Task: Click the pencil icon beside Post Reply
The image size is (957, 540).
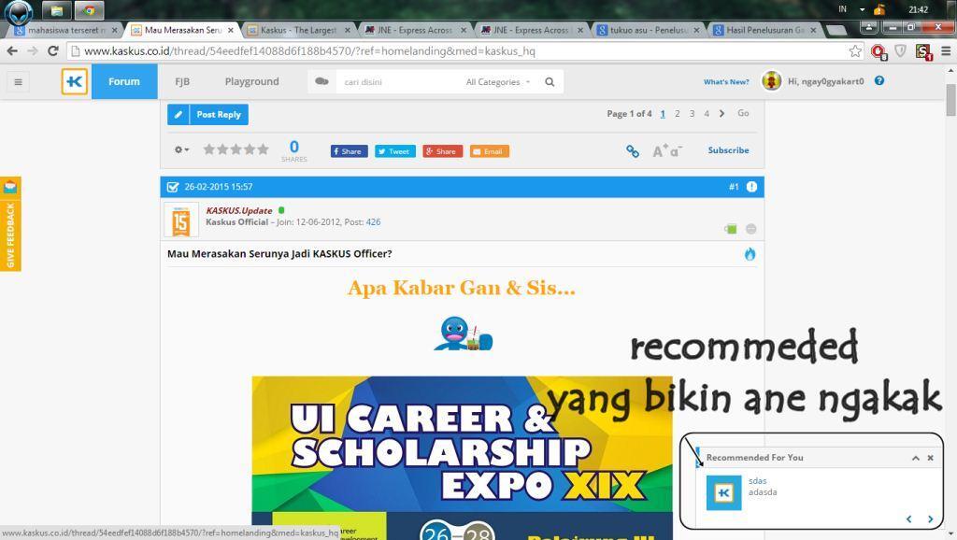Action: point(179,114)
